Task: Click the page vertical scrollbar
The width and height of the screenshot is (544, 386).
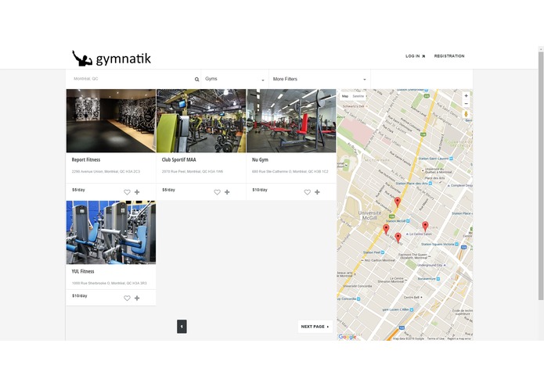Action: [x=541, y=176]
